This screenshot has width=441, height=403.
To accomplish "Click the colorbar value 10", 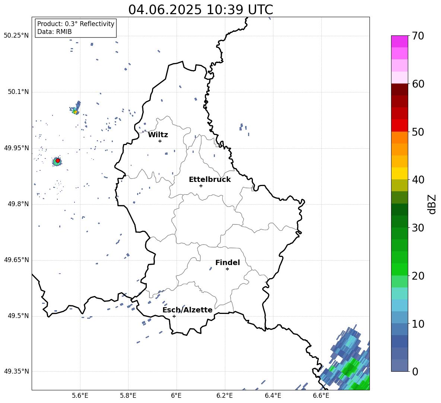I will pyautogui.click(x=418, y=324).
